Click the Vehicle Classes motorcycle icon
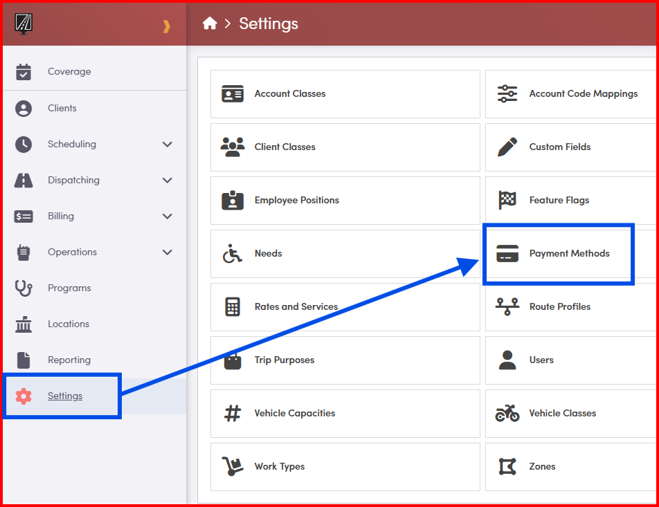This screenshot has height=507, width=659. point(507,414)
